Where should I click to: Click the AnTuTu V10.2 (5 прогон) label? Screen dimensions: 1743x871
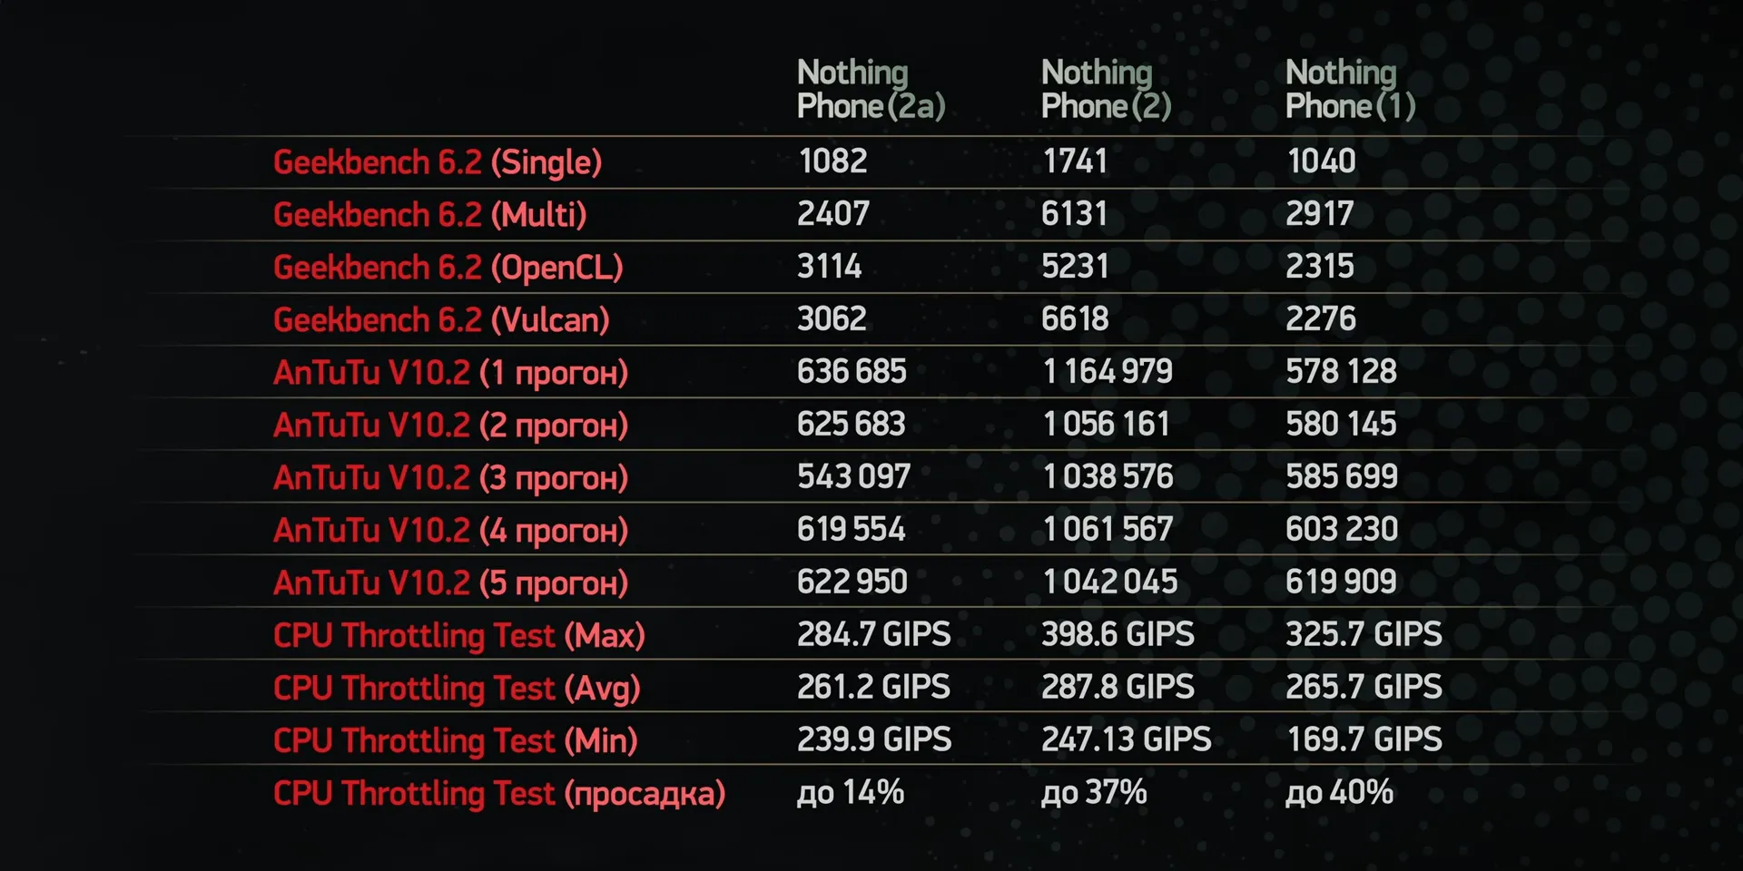(450, 583)
